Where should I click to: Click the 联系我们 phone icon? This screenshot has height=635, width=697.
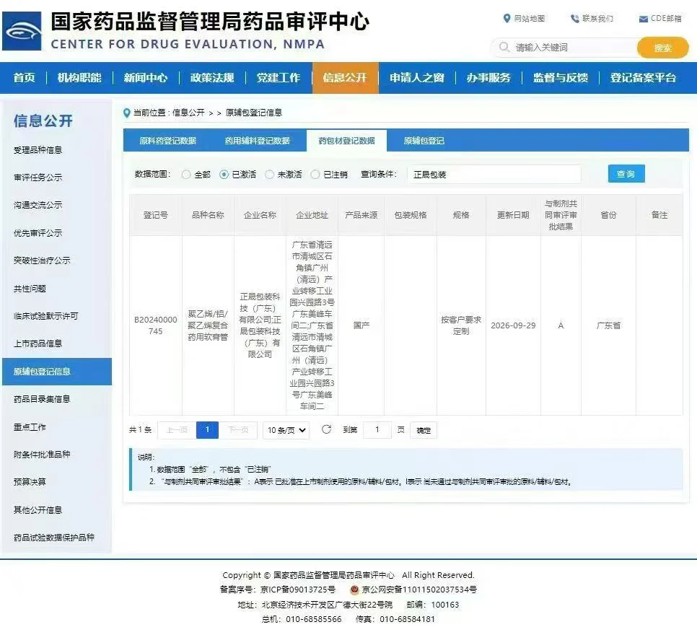[x=575, y=18]
